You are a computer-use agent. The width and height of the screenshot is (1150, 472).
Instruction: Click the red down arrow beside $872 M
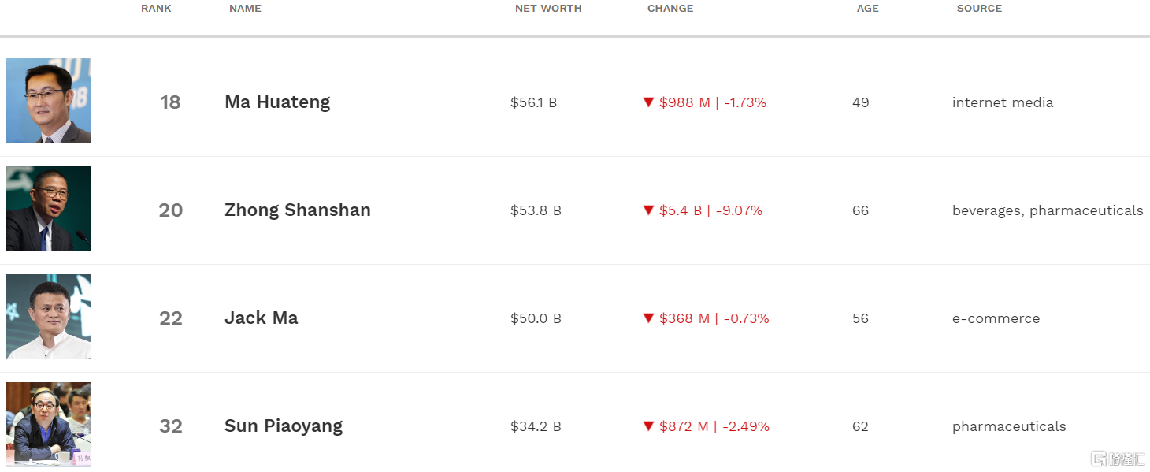click(x=648, y=426)
